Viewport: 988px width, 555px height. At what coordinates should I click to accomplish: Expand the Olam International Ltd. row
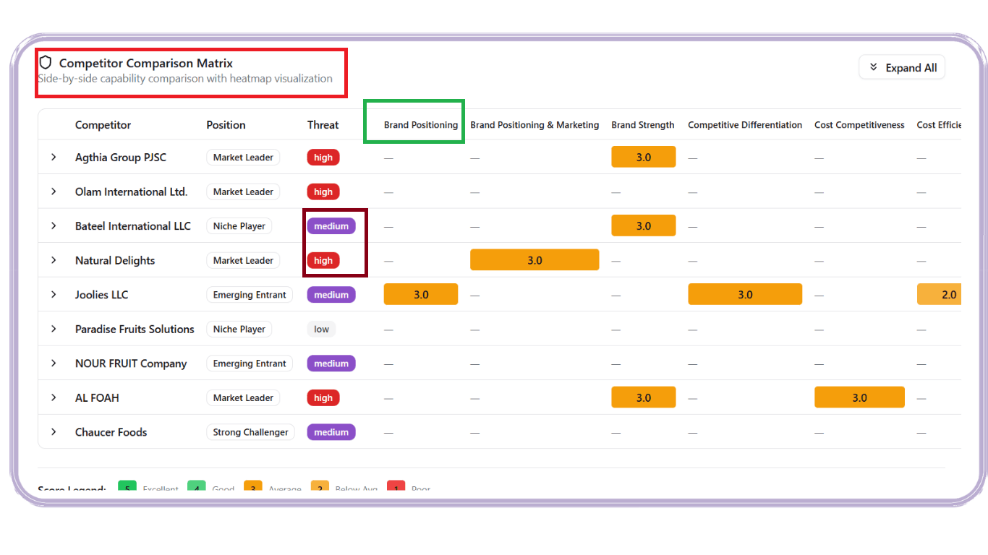click(x=54, y=192)
